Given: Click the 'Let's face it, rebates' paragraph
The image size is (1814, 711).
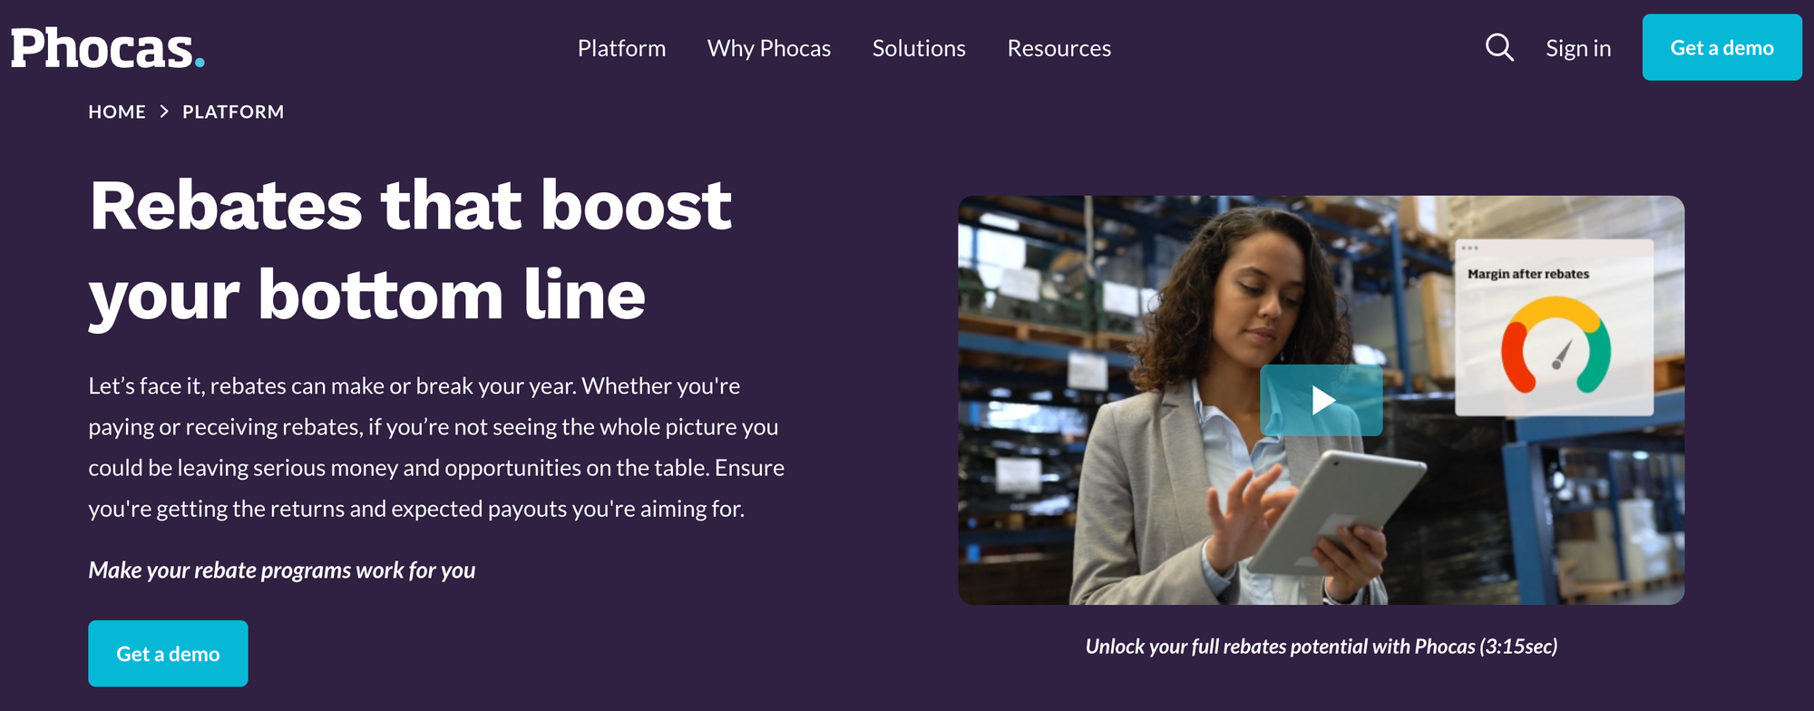Looking at the screenshot, I should click(436, 447).
